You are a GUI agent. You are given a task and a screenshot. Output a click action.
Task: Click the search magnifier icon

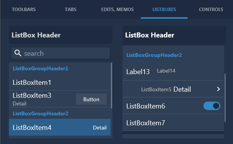pos(18,53)
